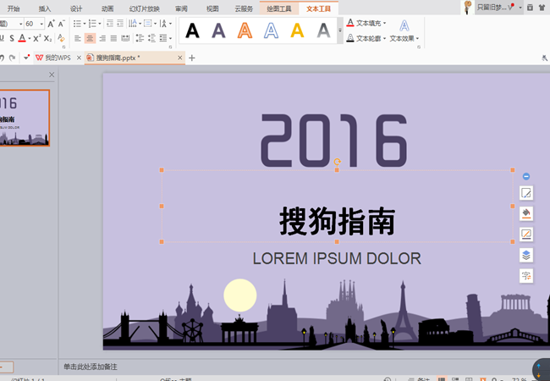Select the gray gradient WordArt style
This screenshot has width=550, height=381.
[x=323, y=30]
